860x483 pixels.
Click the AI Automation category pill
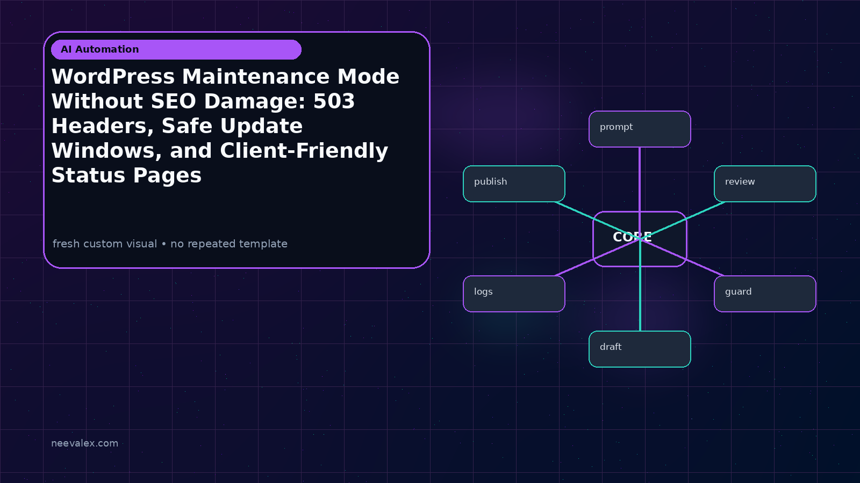[x=176, y=49]
